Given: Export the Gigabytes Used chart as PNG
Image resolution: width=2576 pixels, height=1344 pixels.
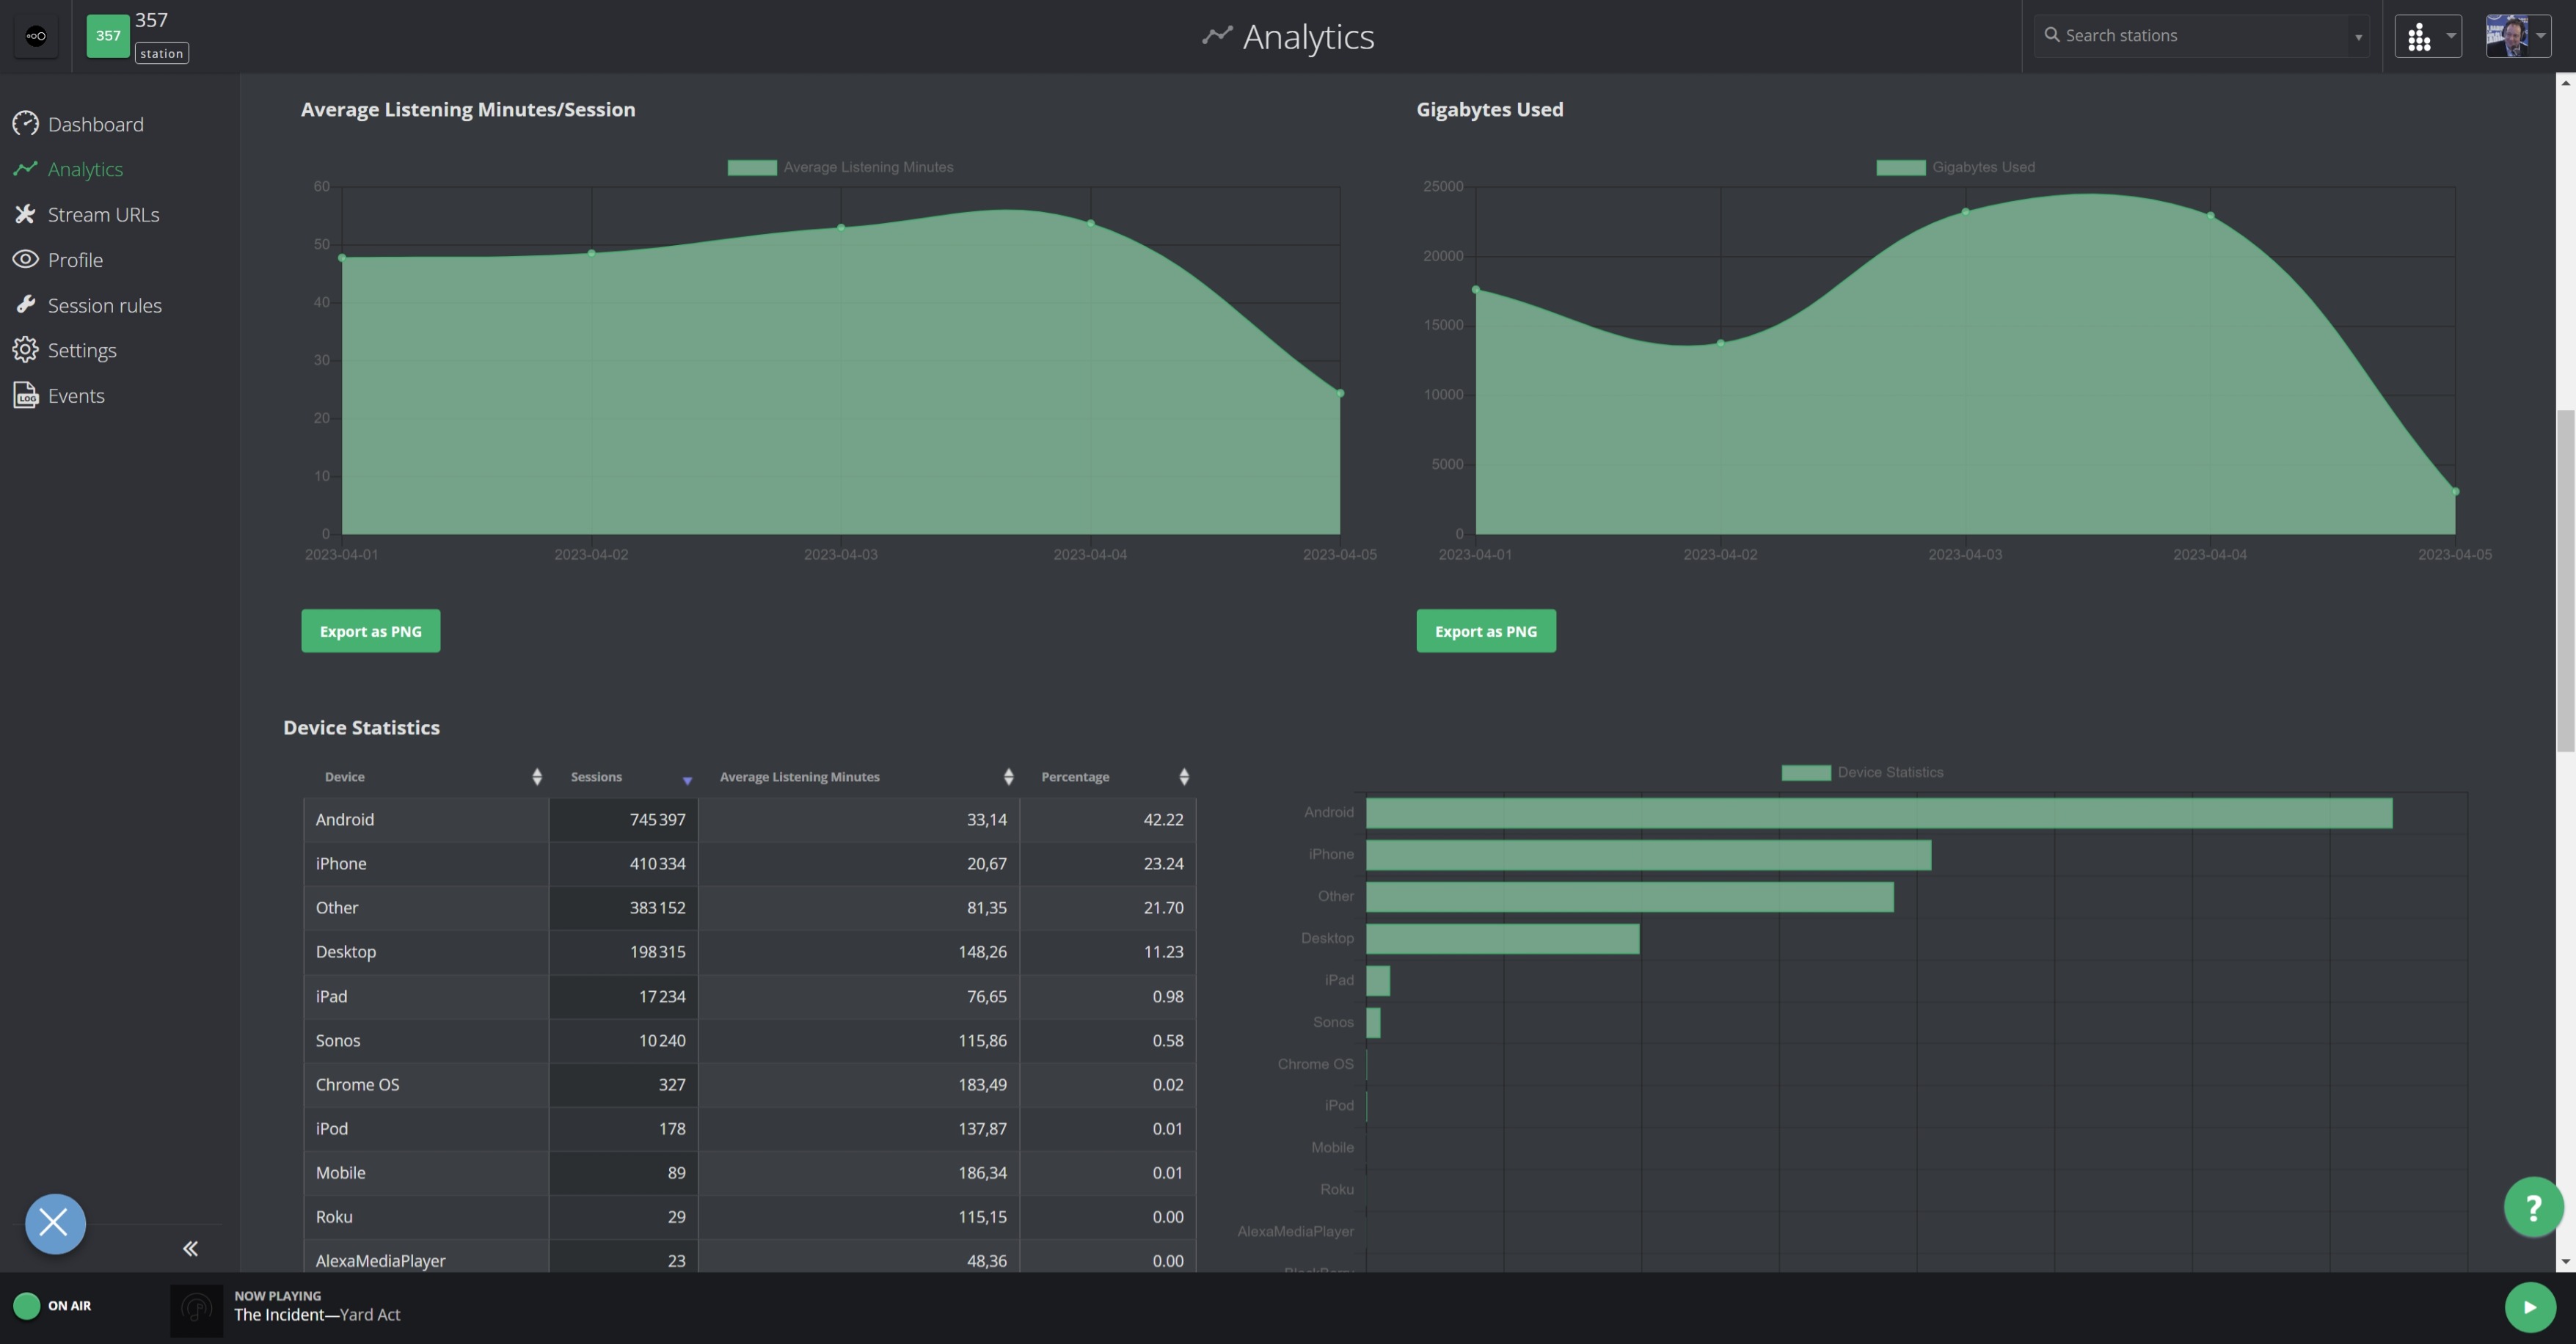Looking at the screenshot, I should (1485, 631).
